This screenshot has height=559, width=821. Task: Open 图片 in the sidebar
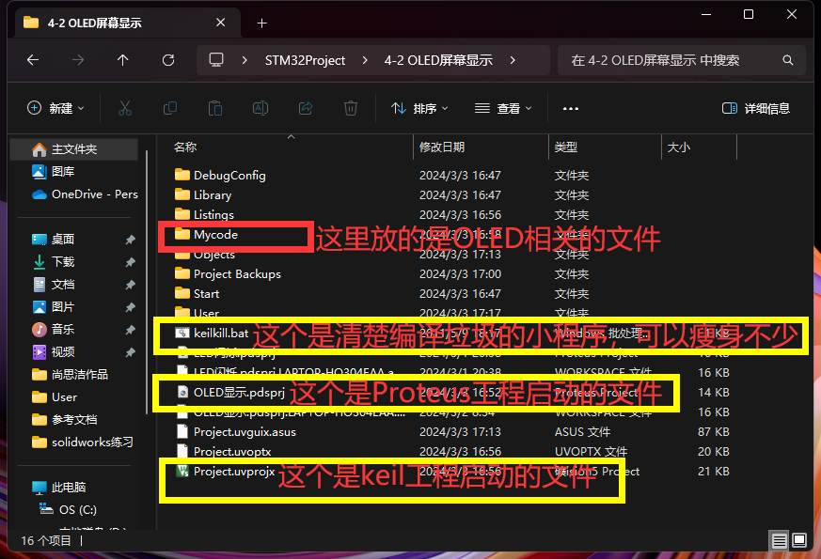(63, 306)
